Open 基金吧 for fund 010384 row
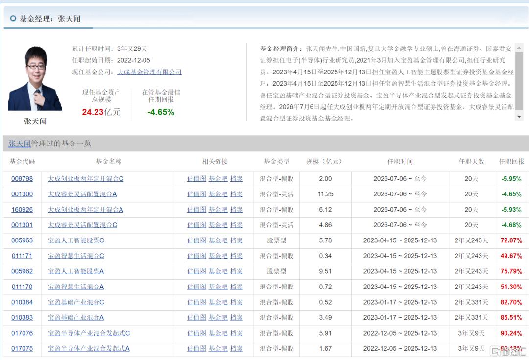529x360 pixels. tap(218, 302)
